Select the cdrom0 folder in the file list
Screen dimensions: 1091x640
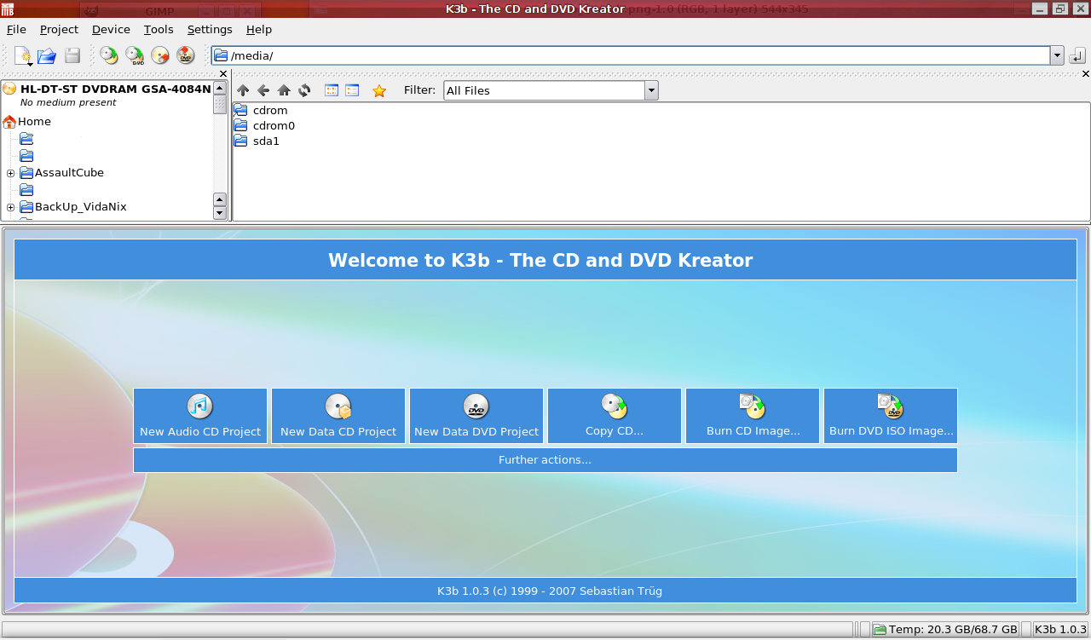(264, 125)
